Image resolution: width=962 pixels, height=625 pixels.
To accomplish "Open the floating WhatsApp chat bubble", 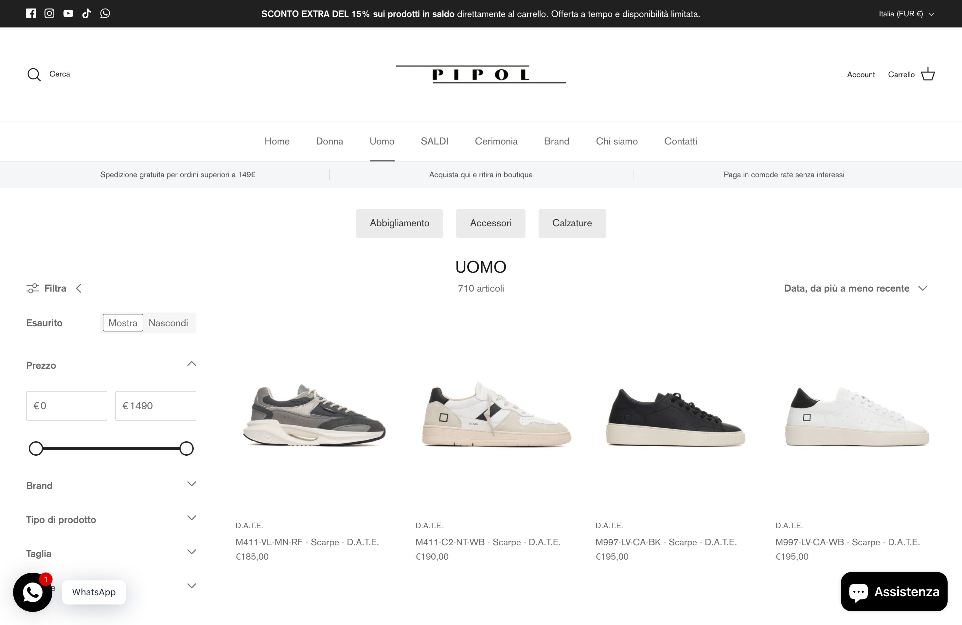I will pos(33,592).
